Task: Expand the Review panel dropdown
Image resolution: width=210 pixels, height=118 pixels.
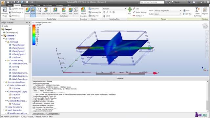Action: [98, 19]
